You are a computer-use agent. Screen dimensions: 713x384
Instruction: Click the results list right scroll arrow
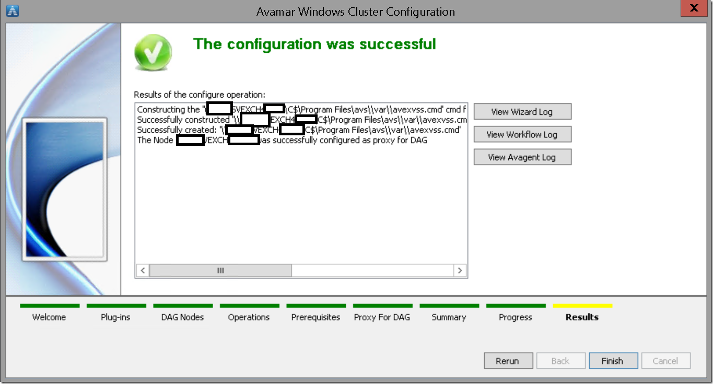(460, 271)
